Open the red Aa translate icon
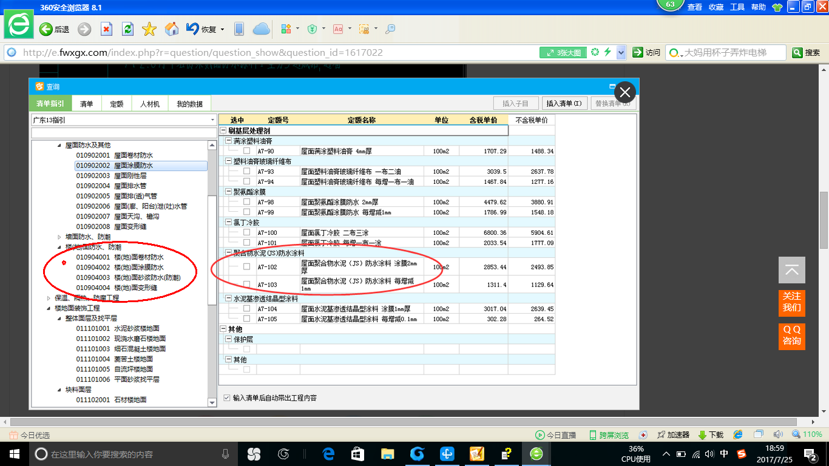The image size is (829, 466). point(337,29)
